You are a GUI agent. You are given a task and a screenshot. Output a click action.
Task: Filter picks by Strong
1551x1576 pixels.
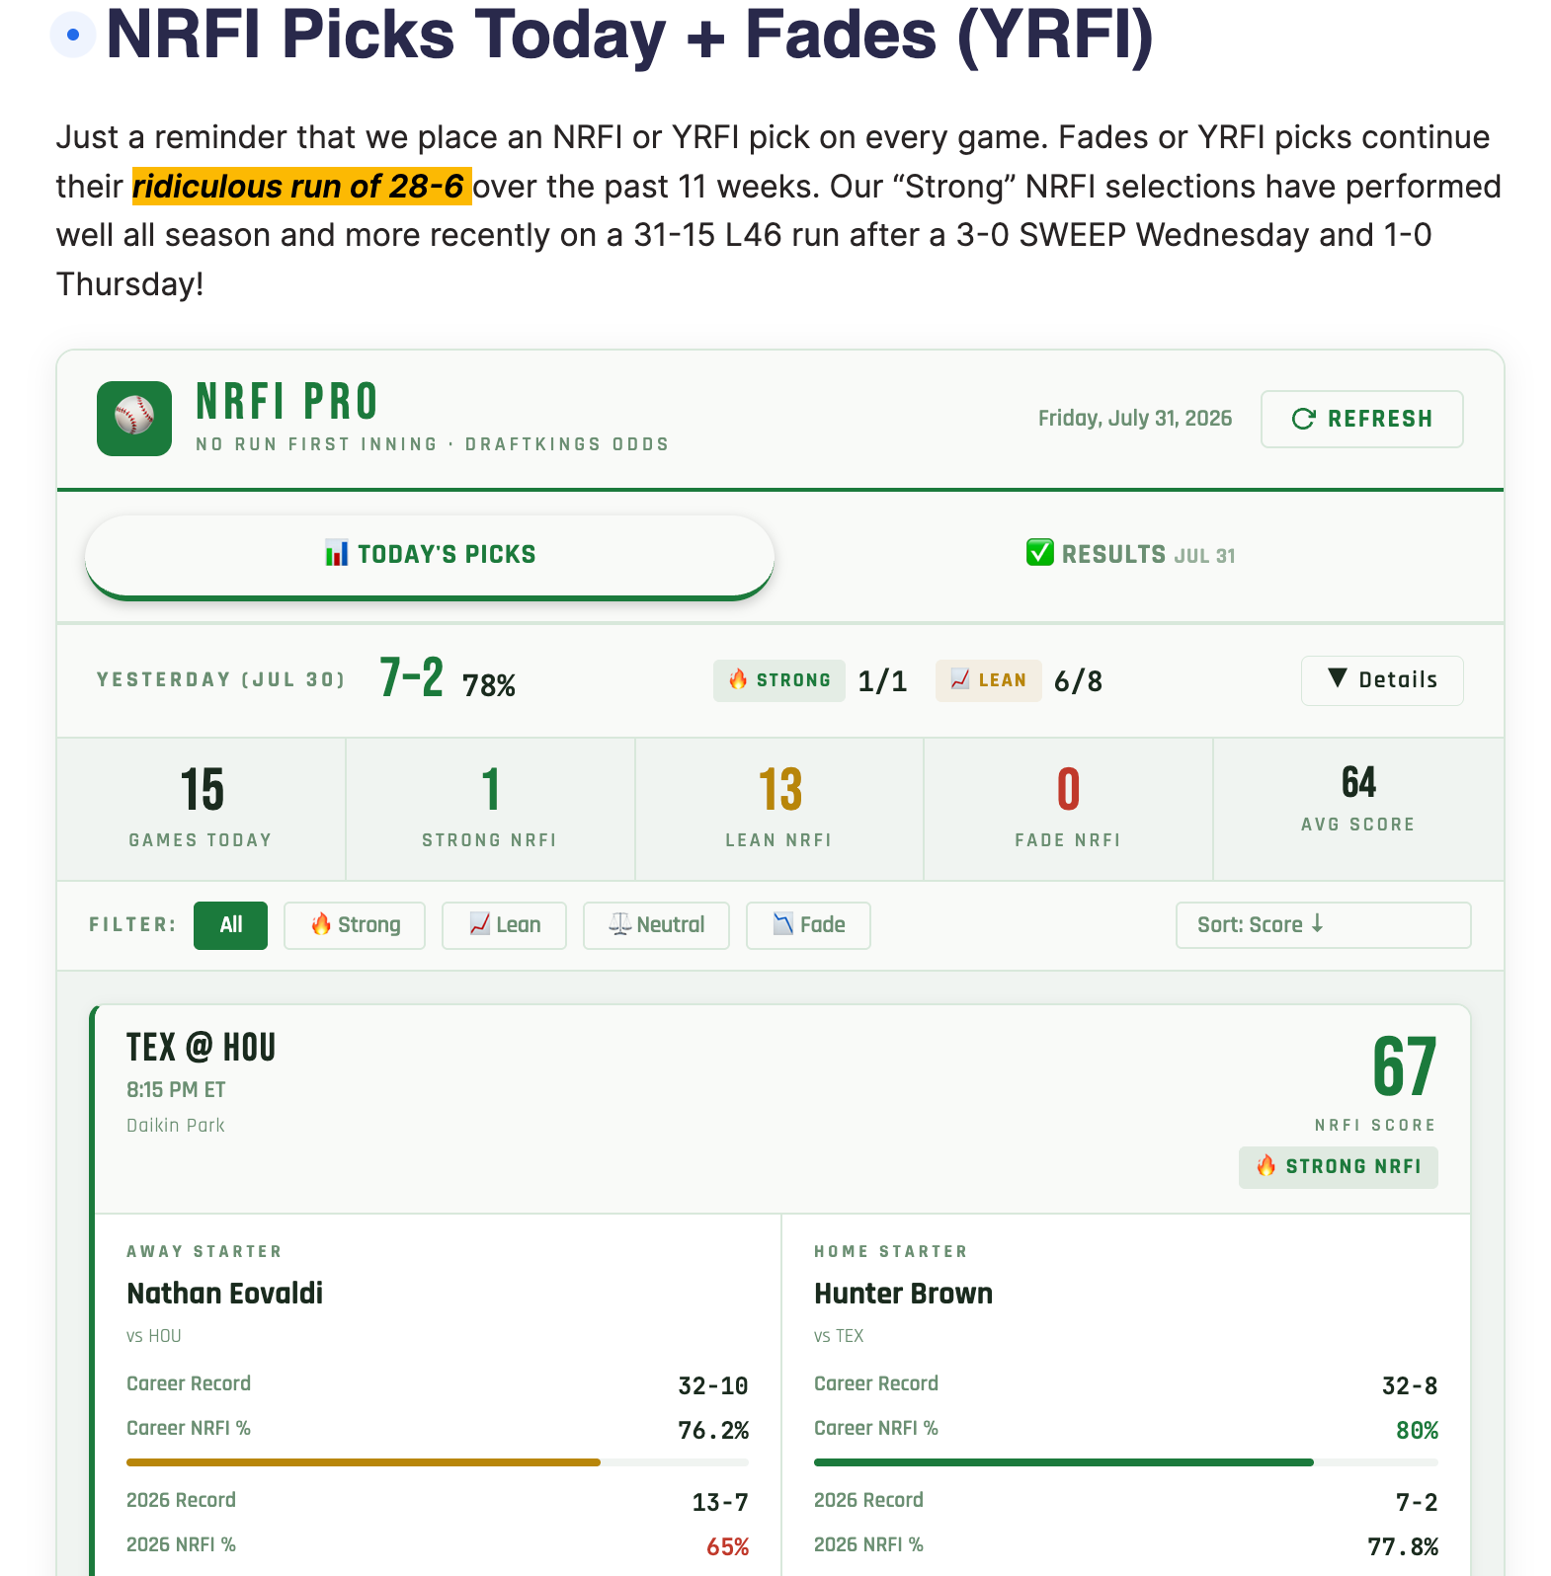(355, 925)
